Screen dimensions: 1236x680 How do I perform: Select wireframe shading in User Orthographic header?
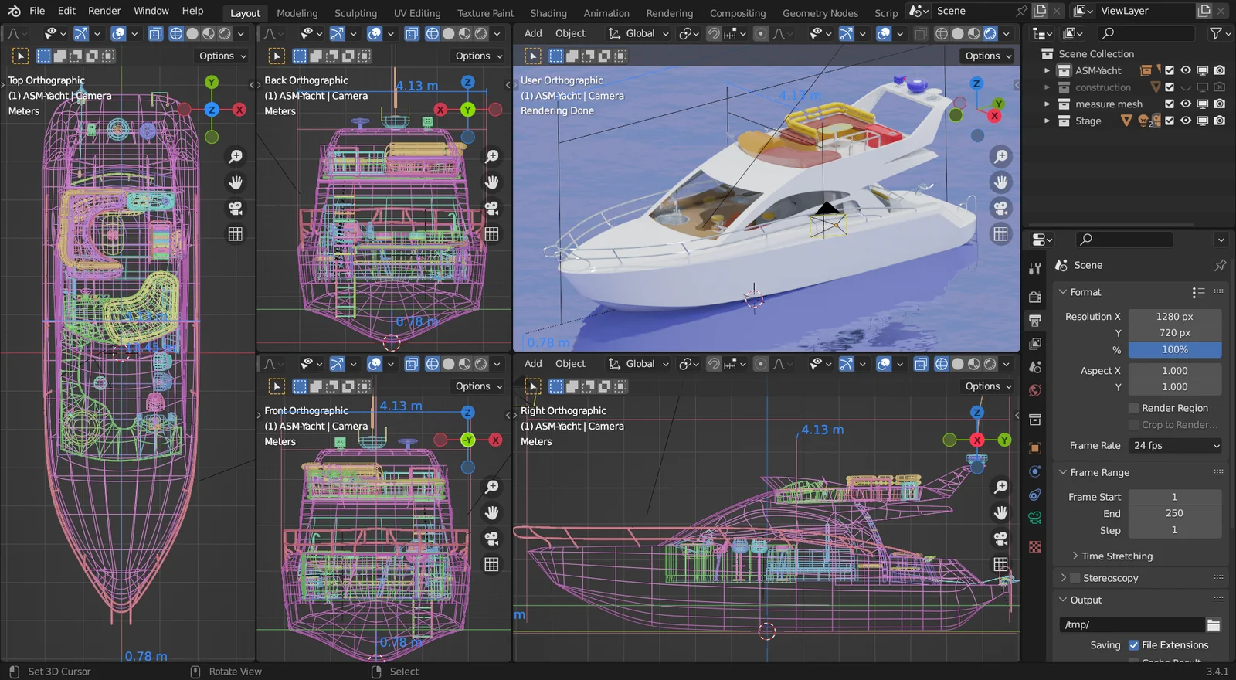(942, 33)
